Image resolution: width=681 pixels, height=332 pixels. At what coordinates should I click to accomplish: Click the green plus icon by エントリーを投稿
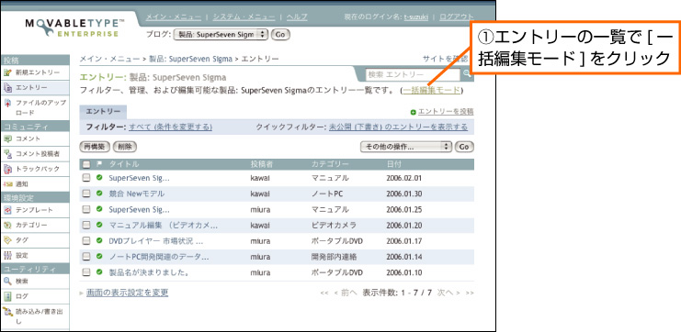(413, 113)
